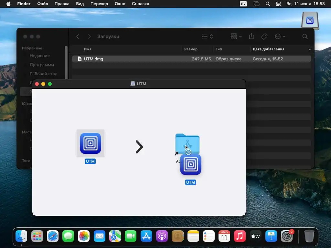Screen dimensions: 331x248
Task: Open Apple TV from the Dock
Action: 255,236
